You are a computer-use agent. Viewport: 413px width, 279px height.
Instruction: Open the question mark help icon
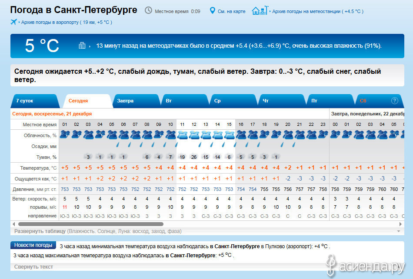tap(395, 101)
